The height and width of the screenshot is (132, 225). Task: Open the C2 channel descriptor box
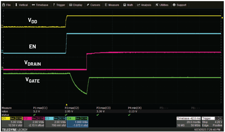coord(34,122)
